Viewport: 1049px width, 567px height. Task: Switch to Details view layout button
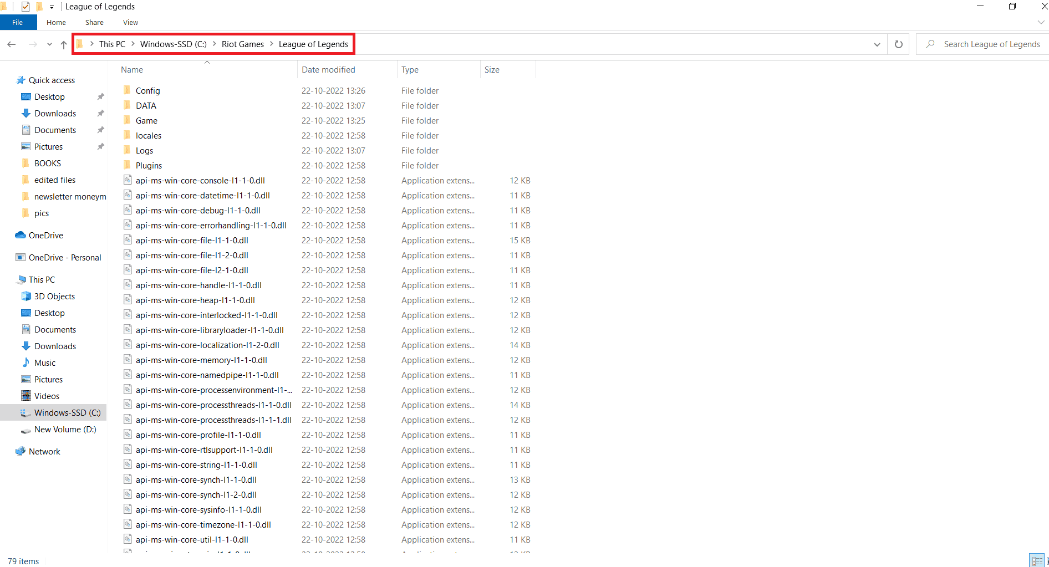coord(1037,561)
